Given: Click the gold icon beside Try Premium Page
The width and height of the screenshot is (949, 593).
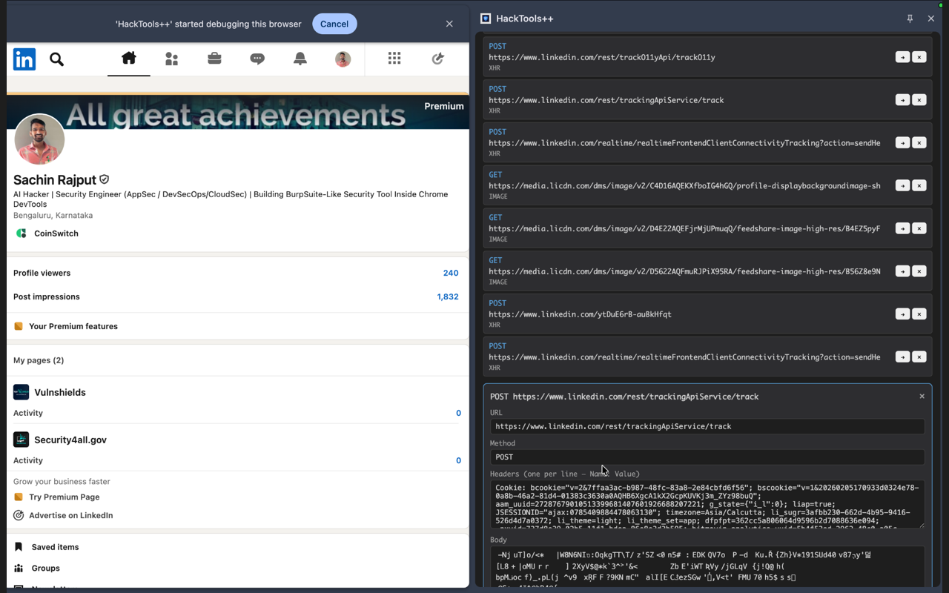Looking at the screenshot, I should [x=19, y=497].
